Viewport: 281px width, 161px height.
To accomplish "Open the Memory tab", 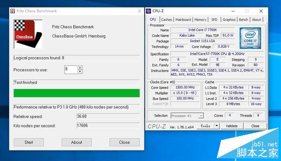I will pyautogui.click(x=200, y=19).
